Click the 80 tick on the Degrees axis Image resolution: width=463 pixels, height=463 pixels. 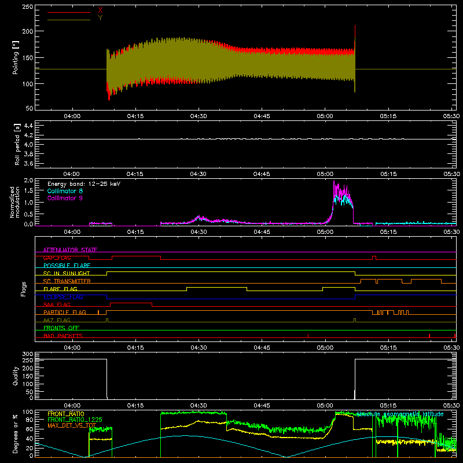point(30,420)
